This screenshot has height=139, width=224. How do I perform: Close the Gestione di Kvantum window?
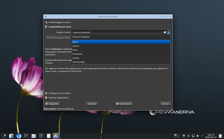(170, 16)
